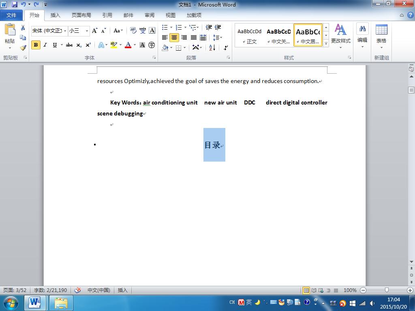Open the Asian layout tool in the paragraph group

point(197,48)
